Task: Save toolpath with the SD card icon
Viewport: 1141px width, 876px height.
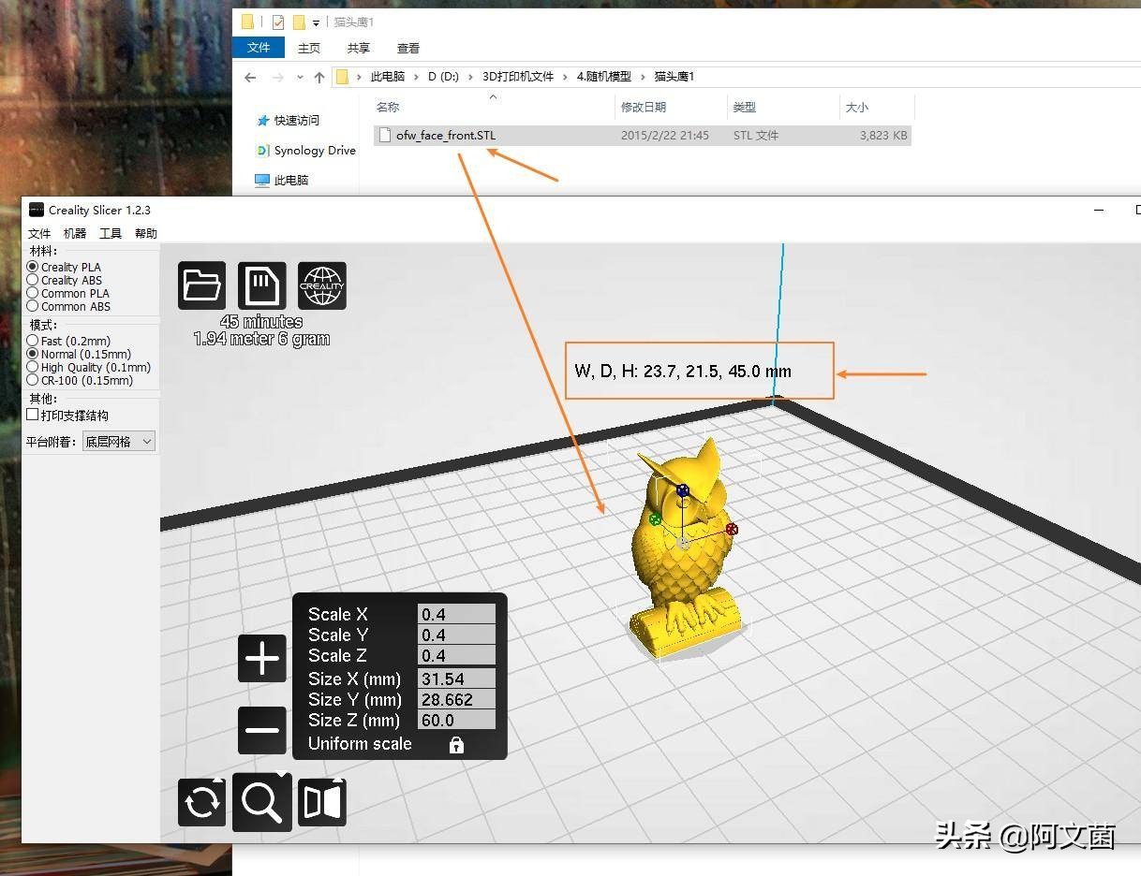Action: (x=261, y=285)
